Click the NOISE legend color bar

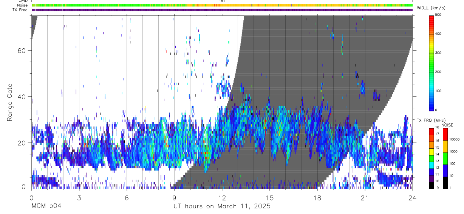(x=445, y=158)
